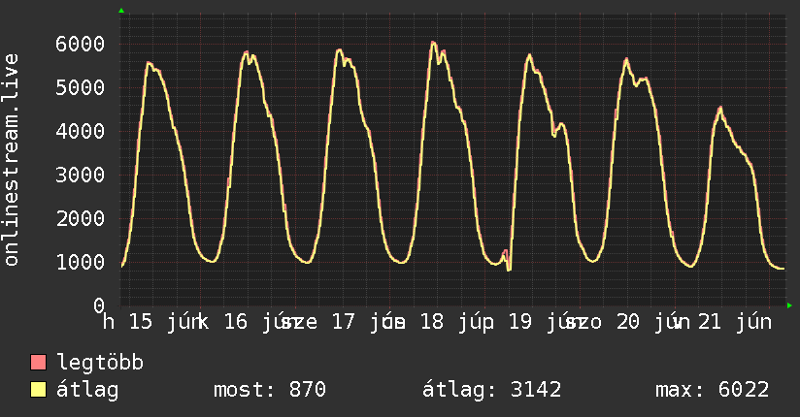Viewport: 800px width, 417px height.
Task: Click the 'átlag' legend label beside yellow swatch
Action: coord(87,390)
